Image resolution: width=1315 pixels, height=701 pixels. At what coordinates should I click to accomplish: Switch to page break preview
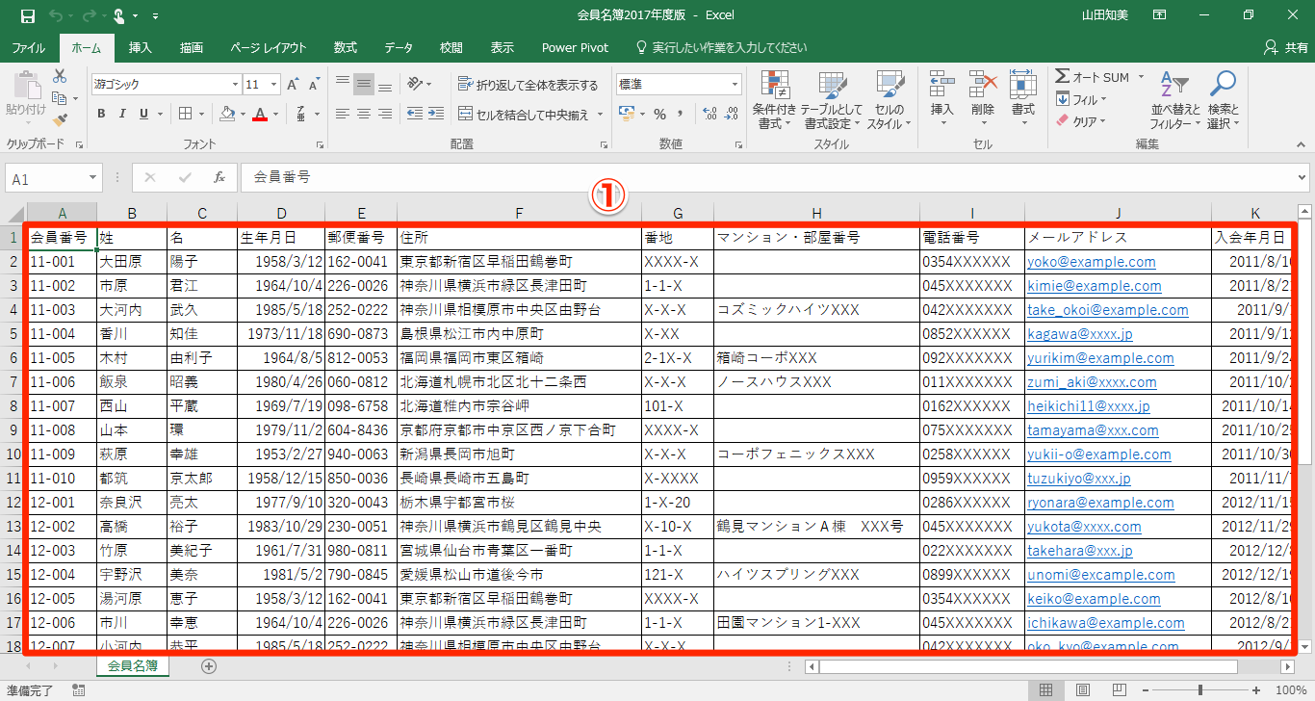tap(1121, 689)
